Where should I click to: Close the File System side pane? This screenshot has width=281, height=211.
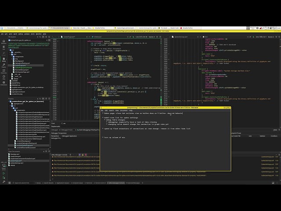click(49, 37)
